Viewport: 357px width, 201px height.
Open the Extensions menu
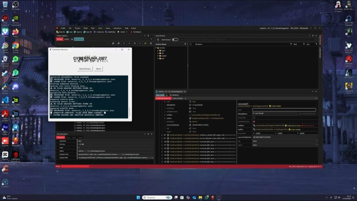(x=117, y=28)
